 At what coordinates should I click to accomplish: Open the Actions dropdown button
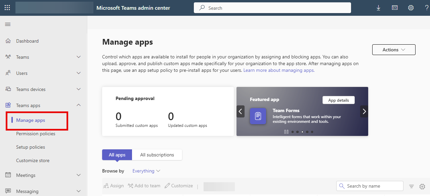pos(394,50)
